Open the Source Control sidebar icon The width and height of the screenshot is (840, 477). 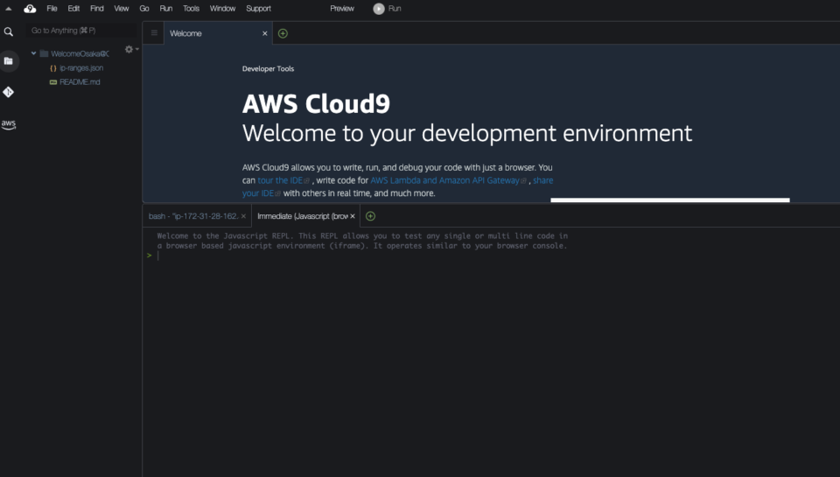coord(9,92)
